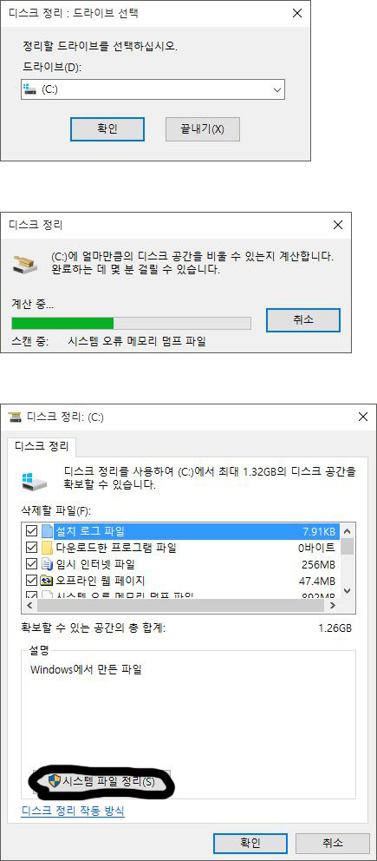The width and height of the screenshot is (377, 861).
Task: Uncheck the 다운로드한 프로그램 파일 checkbox
Action: (31, 548)
